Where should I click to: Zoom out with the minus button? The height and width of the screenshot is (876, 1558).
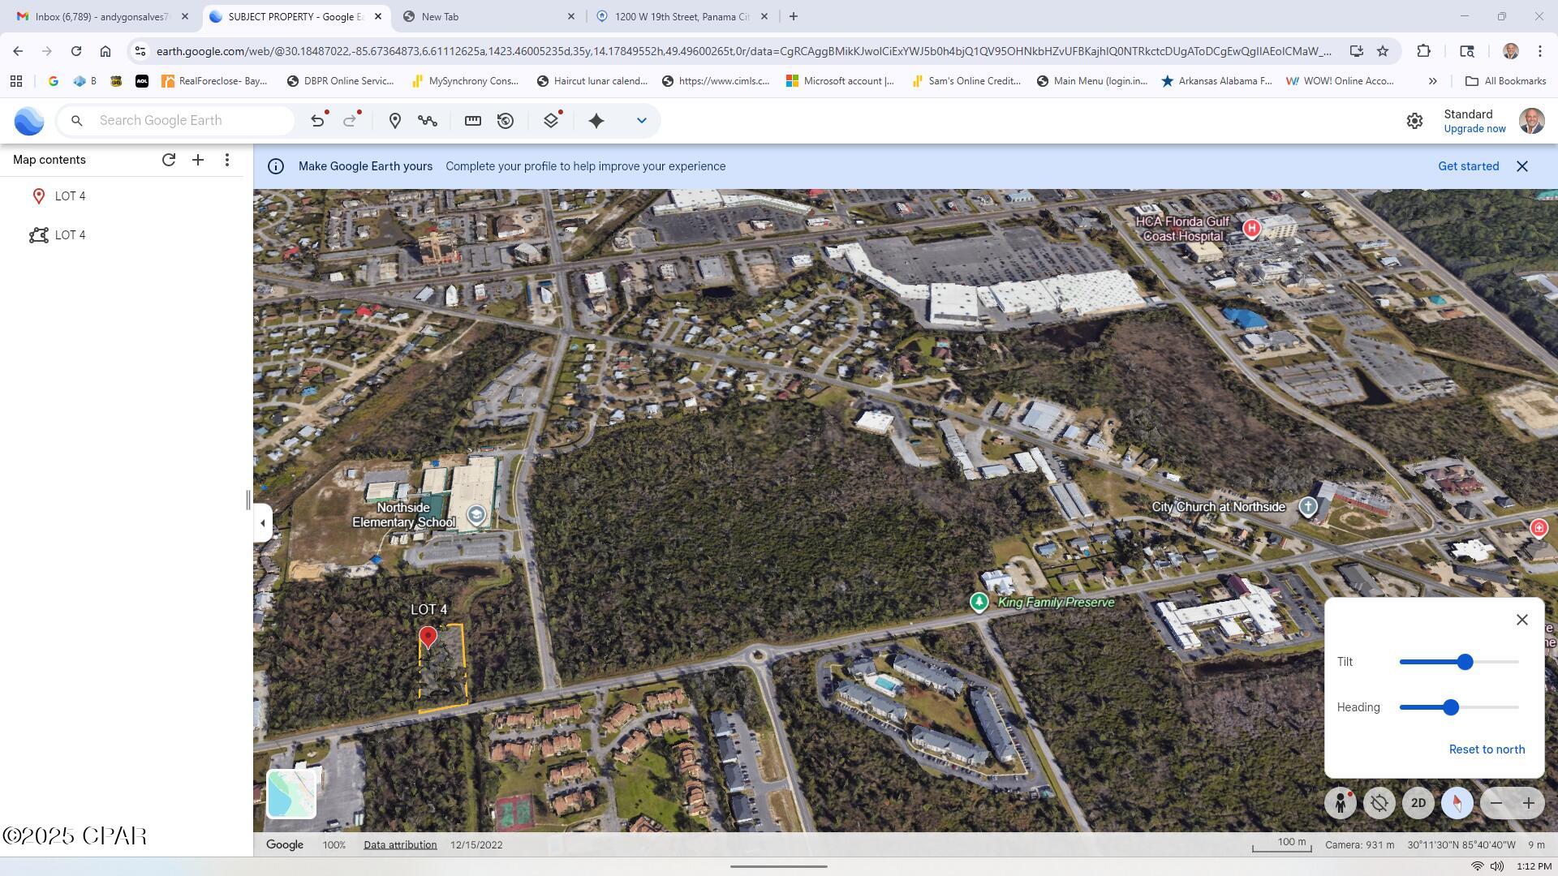[x=1496, y=803]
